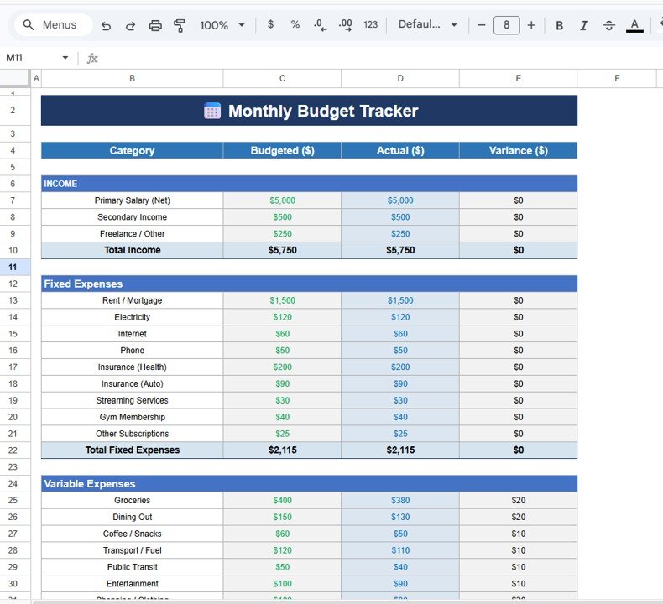This screenshot has width=663, height=604.
Task: Click the Fixed Expenses section header
Action: 309,284
